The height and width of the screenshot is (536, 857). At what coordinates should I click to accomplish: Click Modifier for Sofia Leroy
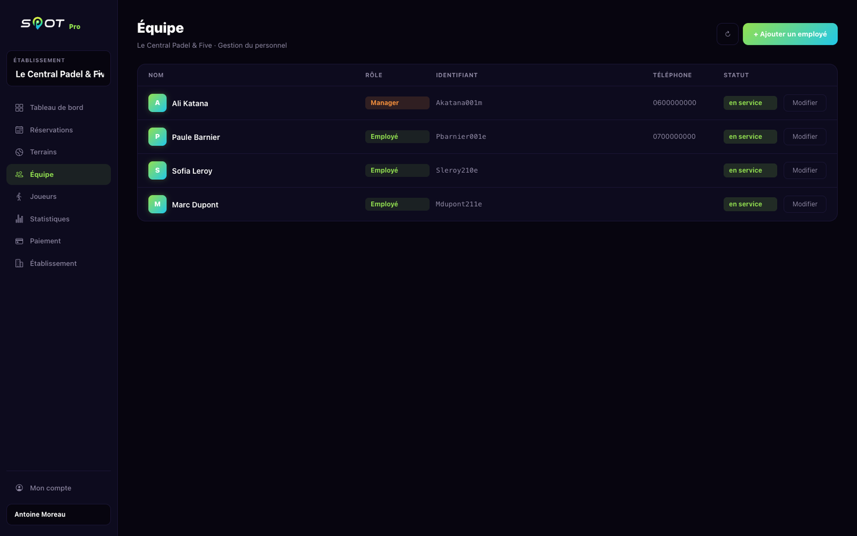805,170
